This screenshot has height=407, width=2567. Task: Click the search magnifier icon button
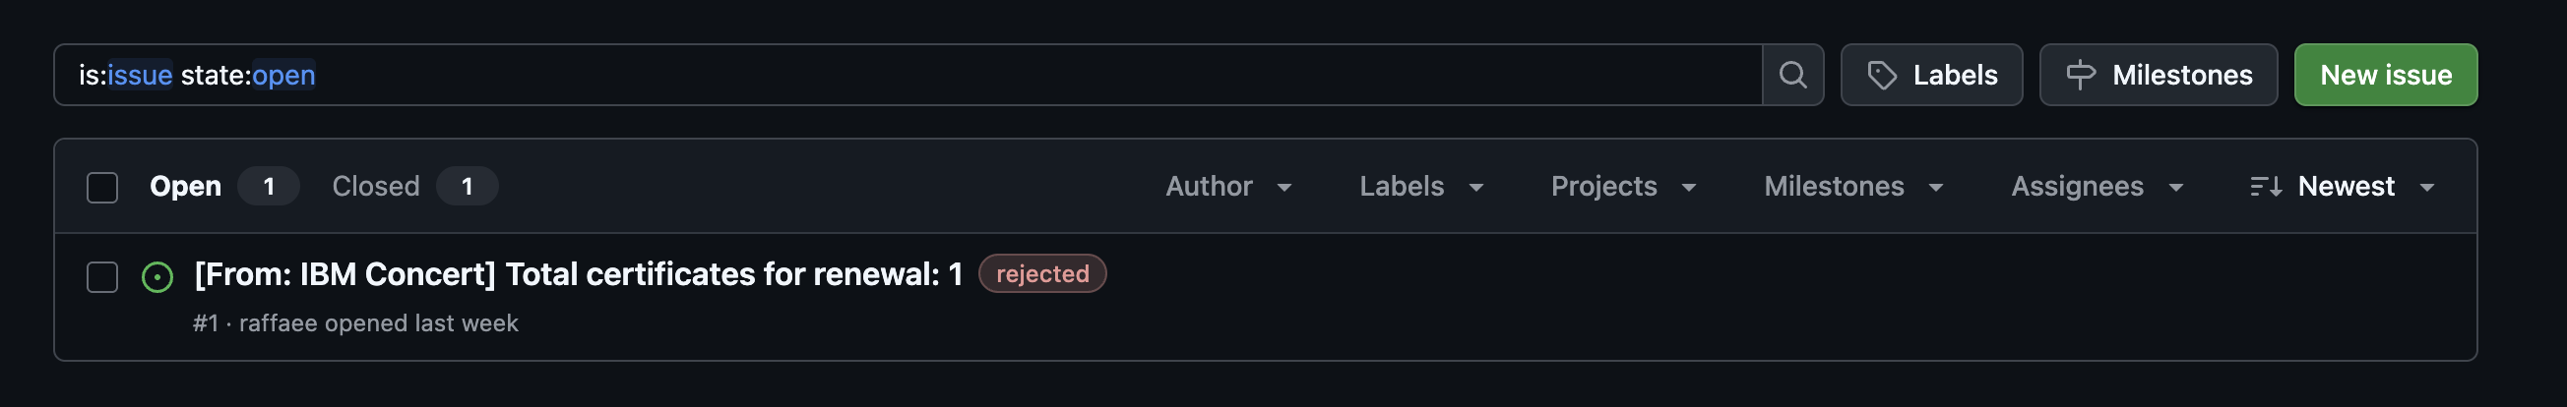(1791, 75)
